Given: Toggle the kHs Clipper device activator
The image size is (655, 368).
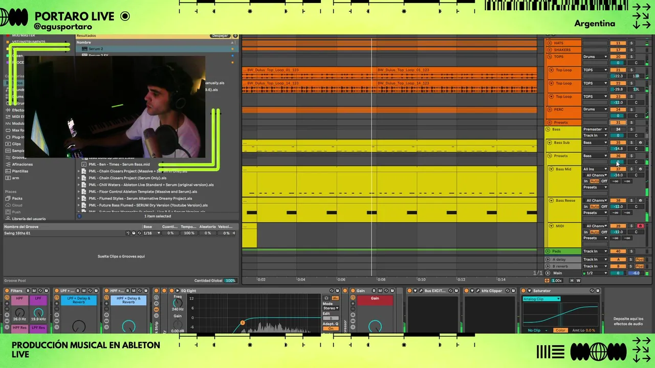Looking at the screenshot, I should 467,291.
